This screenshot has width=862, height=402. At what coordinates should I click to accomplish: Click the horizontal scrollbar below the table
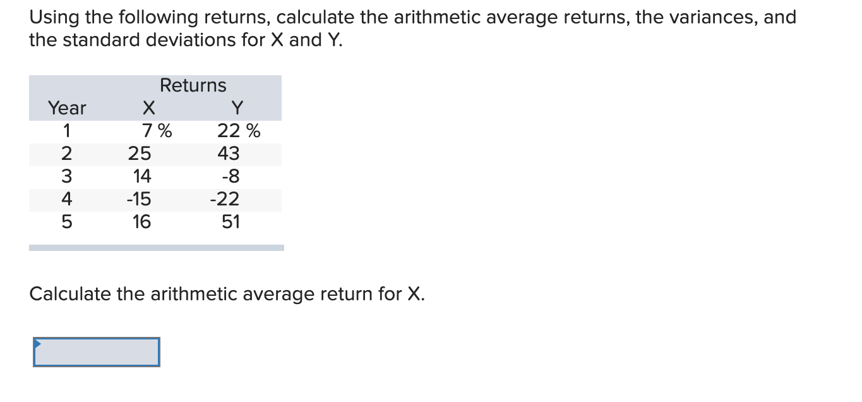click(x=156, y=247)
